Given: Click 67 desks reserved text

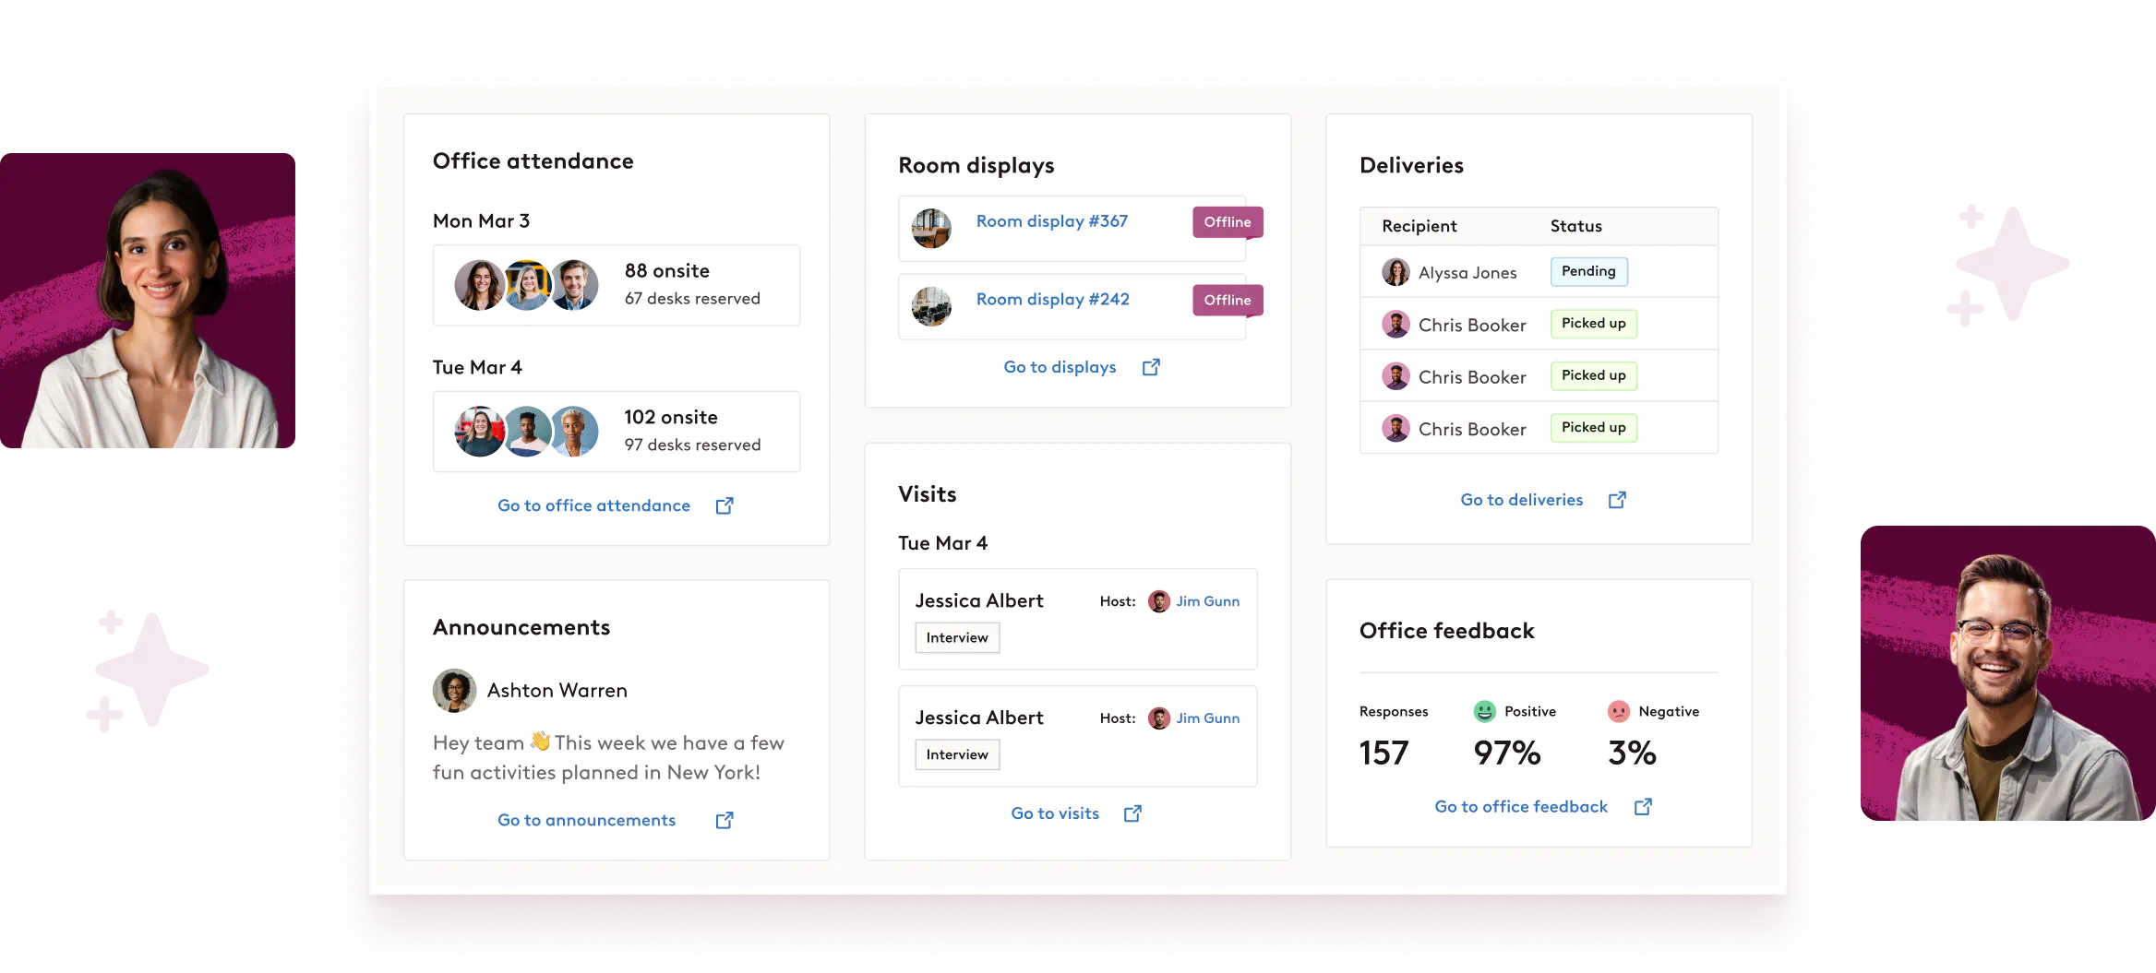Looking at the screenshot, I should click(x=692, y=299).
